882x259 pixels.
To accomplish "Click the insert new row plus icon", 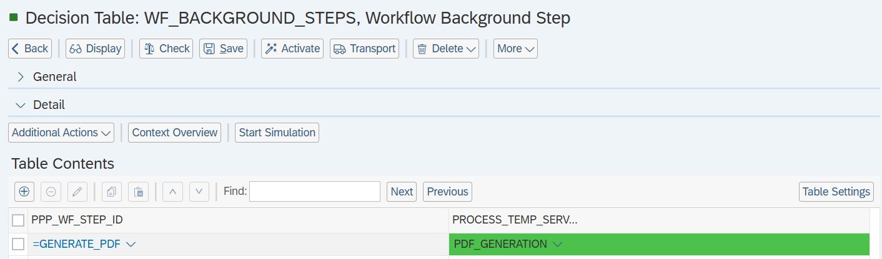I will point(24,192).
